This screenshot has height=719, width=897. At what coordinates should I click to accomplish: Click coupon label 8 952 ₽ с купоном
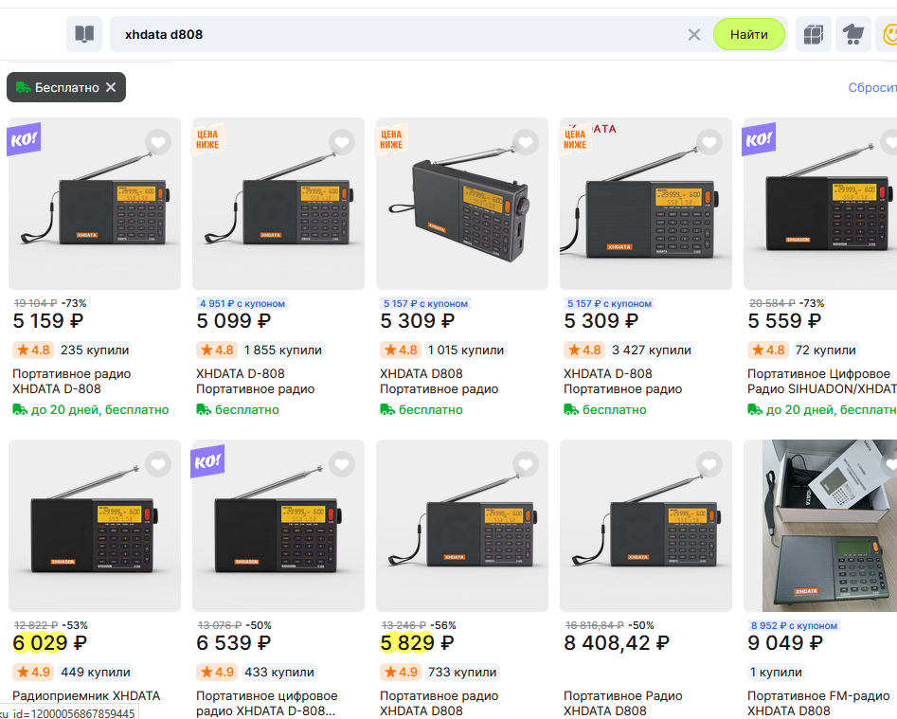pyautogui.click(x=794, y=626)
